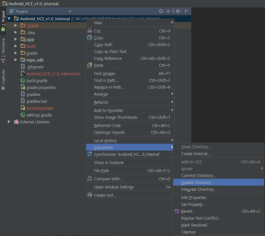This screenshot has height=236, width=265.
Task: Choose Add to Favorites submenu
Action: (x=130, y=110)
